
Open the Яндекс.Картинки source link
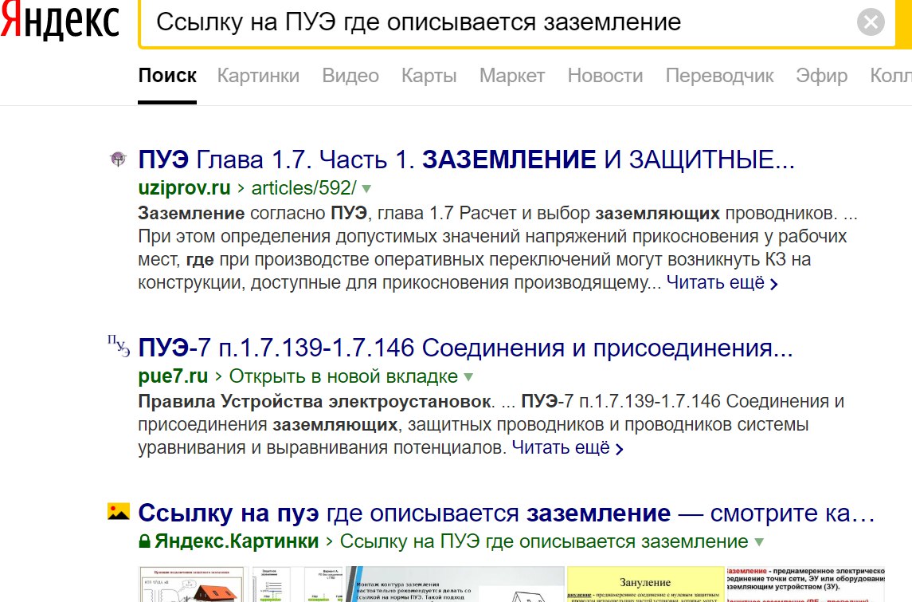tap(237, 541)
